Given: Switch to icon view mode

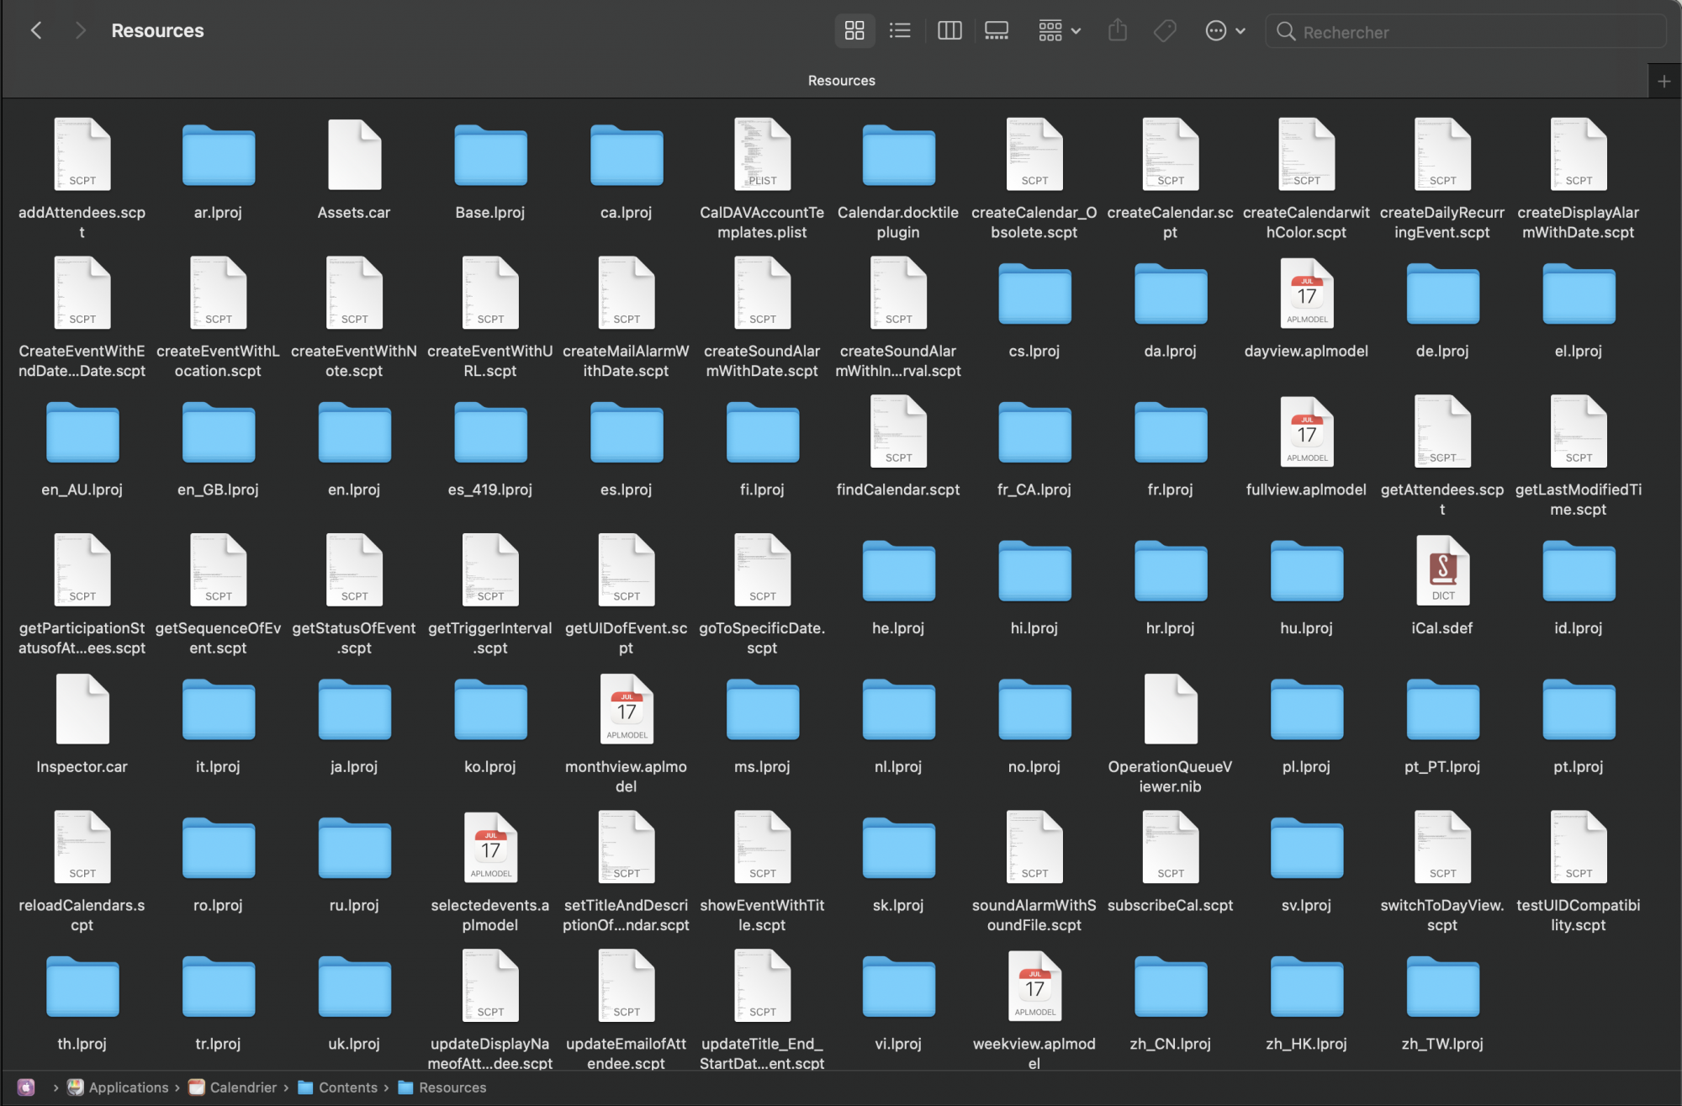Looking at the screenshot, I should pos(854,31).
